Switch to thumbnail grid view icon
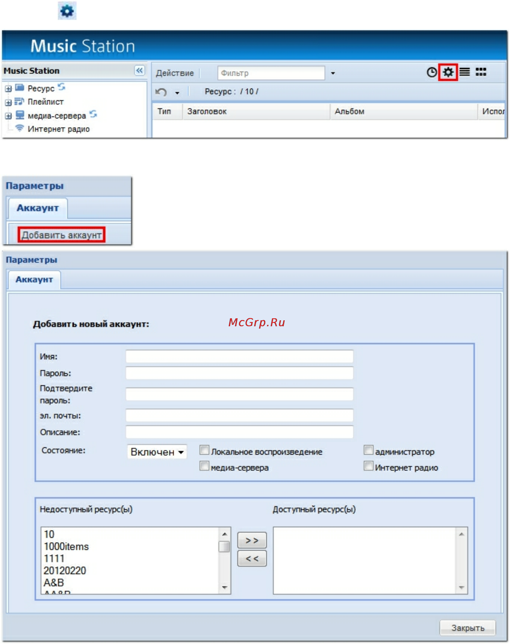Screen dimensions: 510x644 pos(481,72)
